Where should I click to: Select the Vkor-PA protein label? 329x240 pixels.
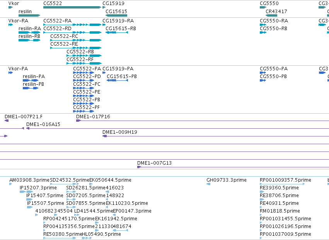tap(18, 69)
